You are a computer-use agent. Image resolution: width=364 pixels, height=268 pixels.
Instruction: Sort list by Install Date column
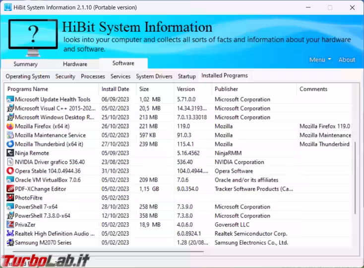(x=116, y=89)
